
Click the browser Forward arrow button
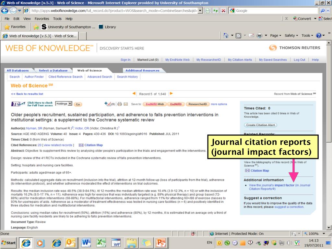(13, 11)
